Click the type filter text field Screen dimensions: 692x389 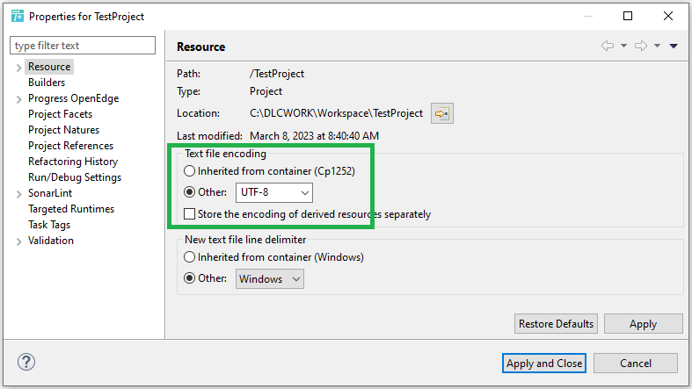82,46
